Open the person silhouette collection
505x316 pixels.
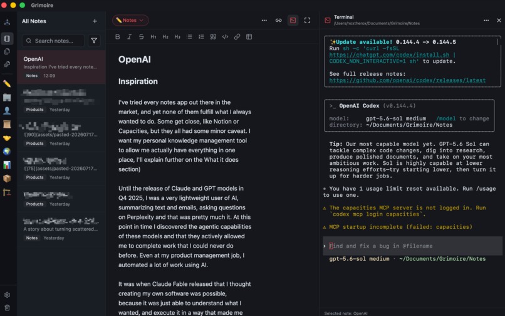[7, 111]
